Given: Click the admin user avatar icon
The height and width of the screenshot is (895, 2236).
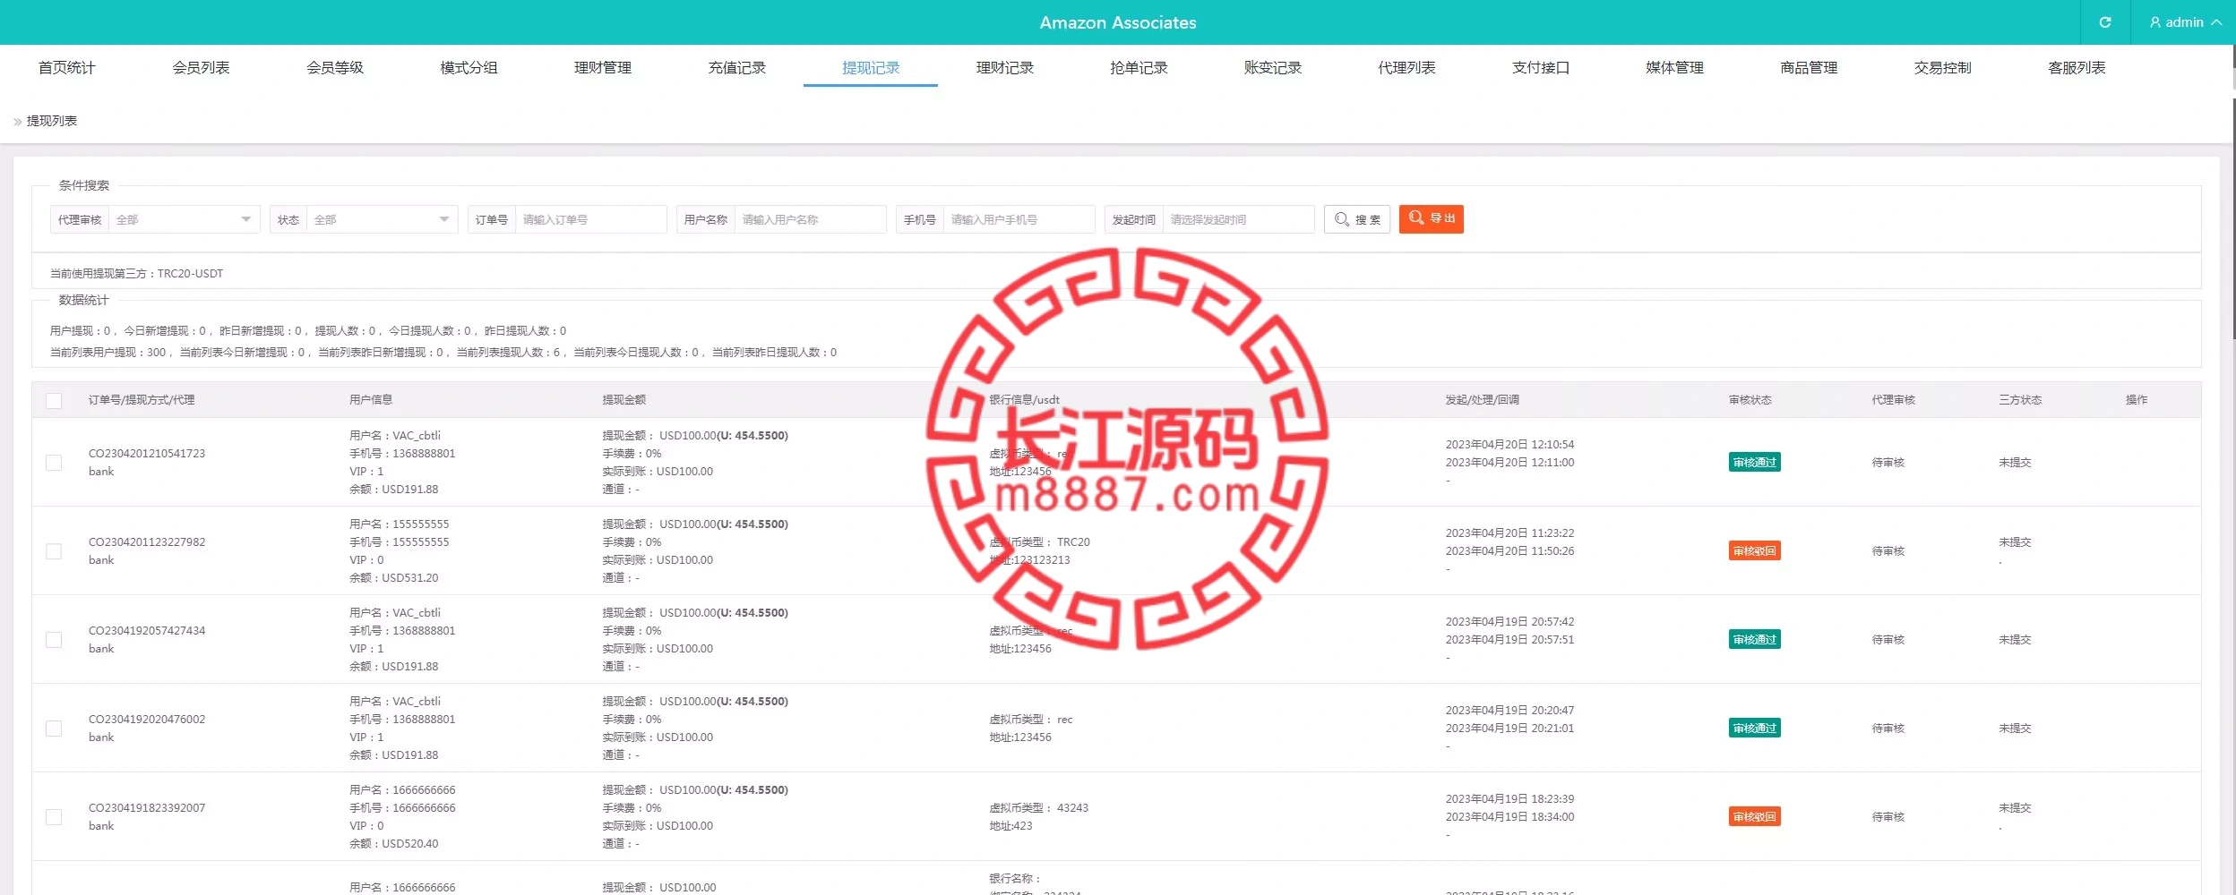Looking at the screenshot, I should (x=2154, y=22).
